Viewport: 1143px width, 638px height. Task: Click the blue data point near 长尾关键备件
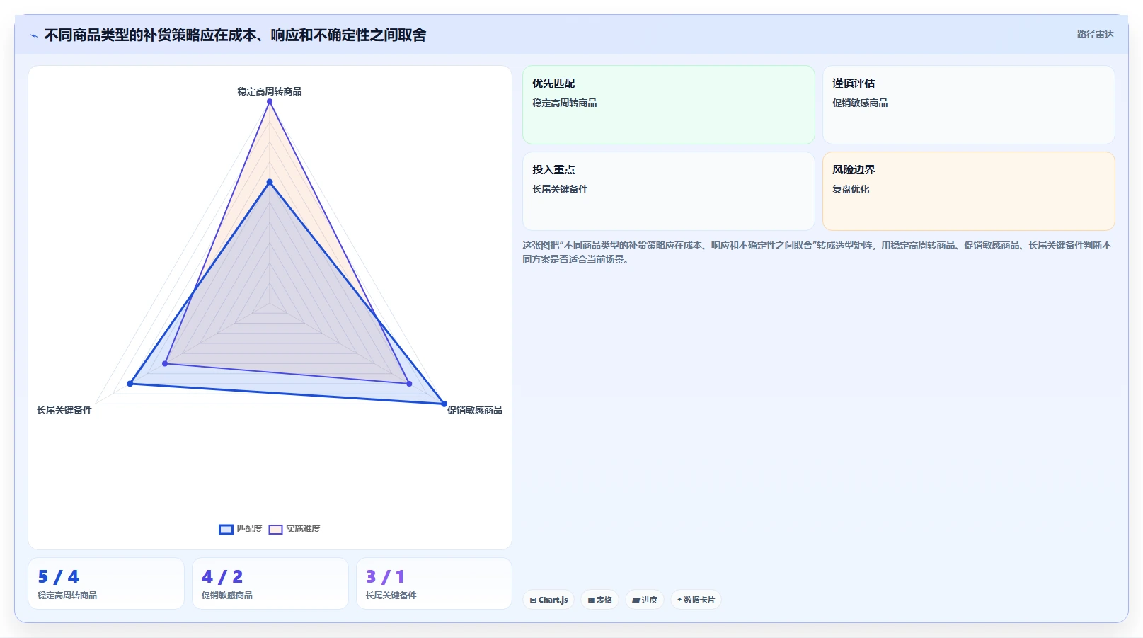click(x=130, y=384)
